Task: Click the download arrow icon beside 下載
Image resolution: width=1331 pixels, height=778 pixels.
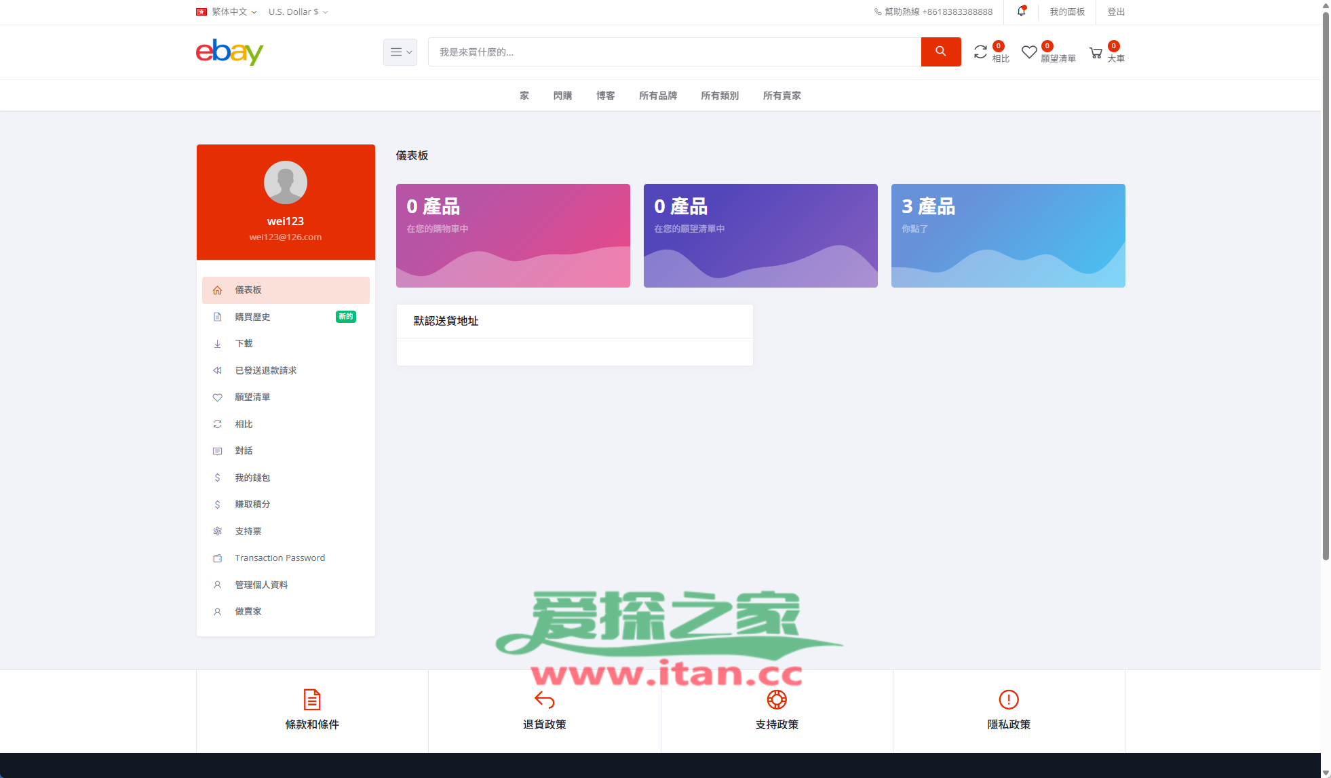Action: click(x=217, y=344)
